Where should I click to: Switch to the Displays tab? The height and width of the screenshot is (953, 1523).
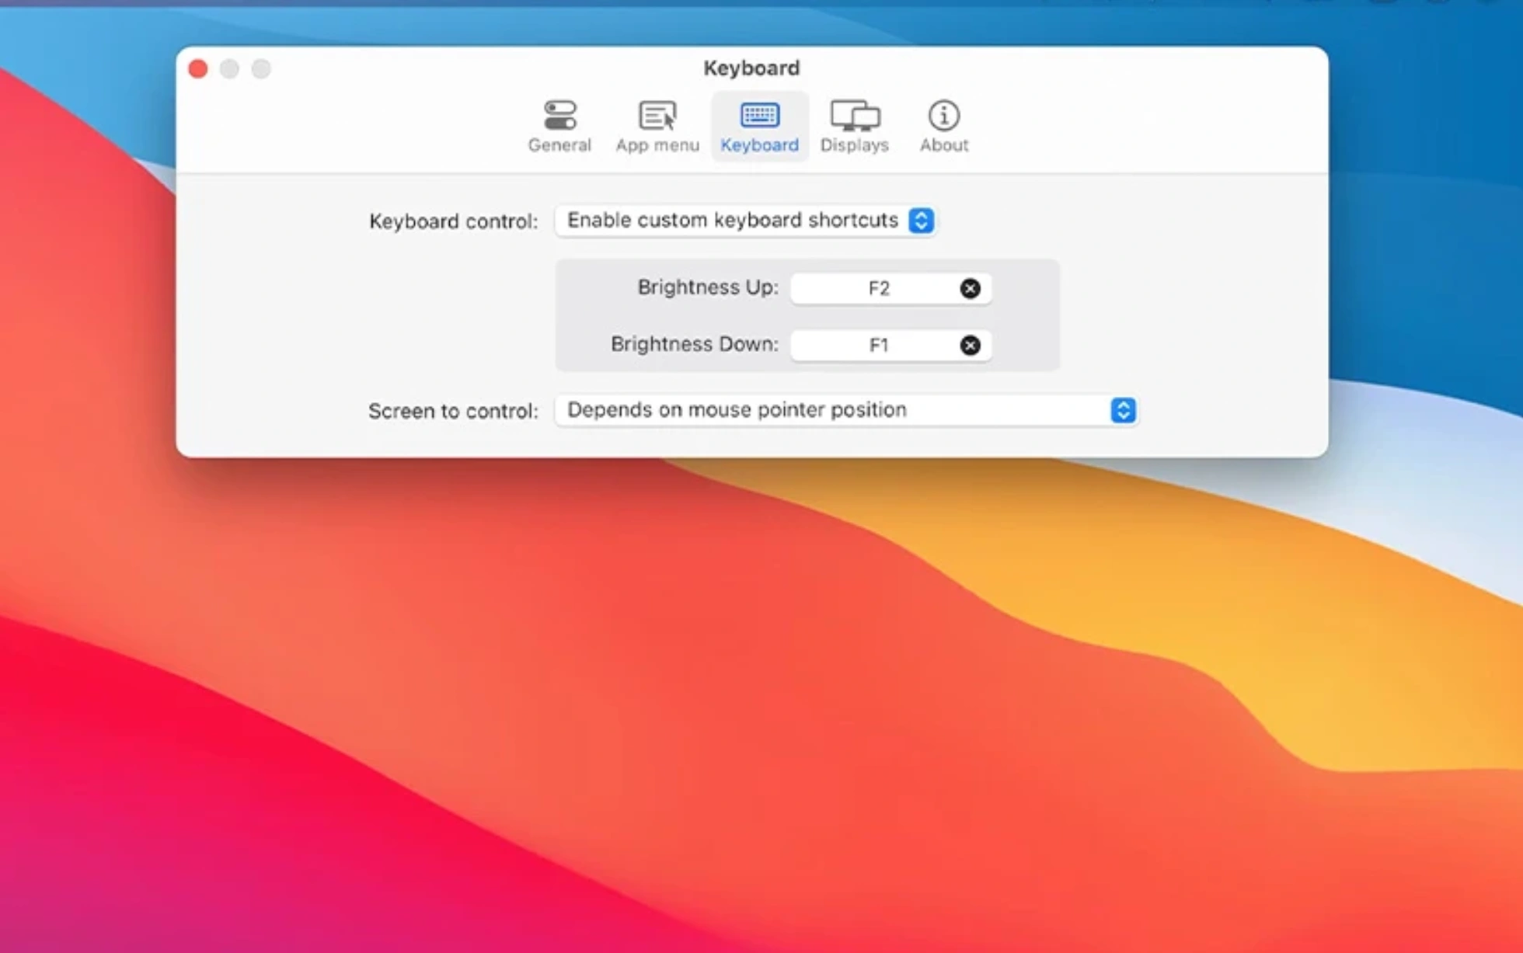tap(854, 125)
